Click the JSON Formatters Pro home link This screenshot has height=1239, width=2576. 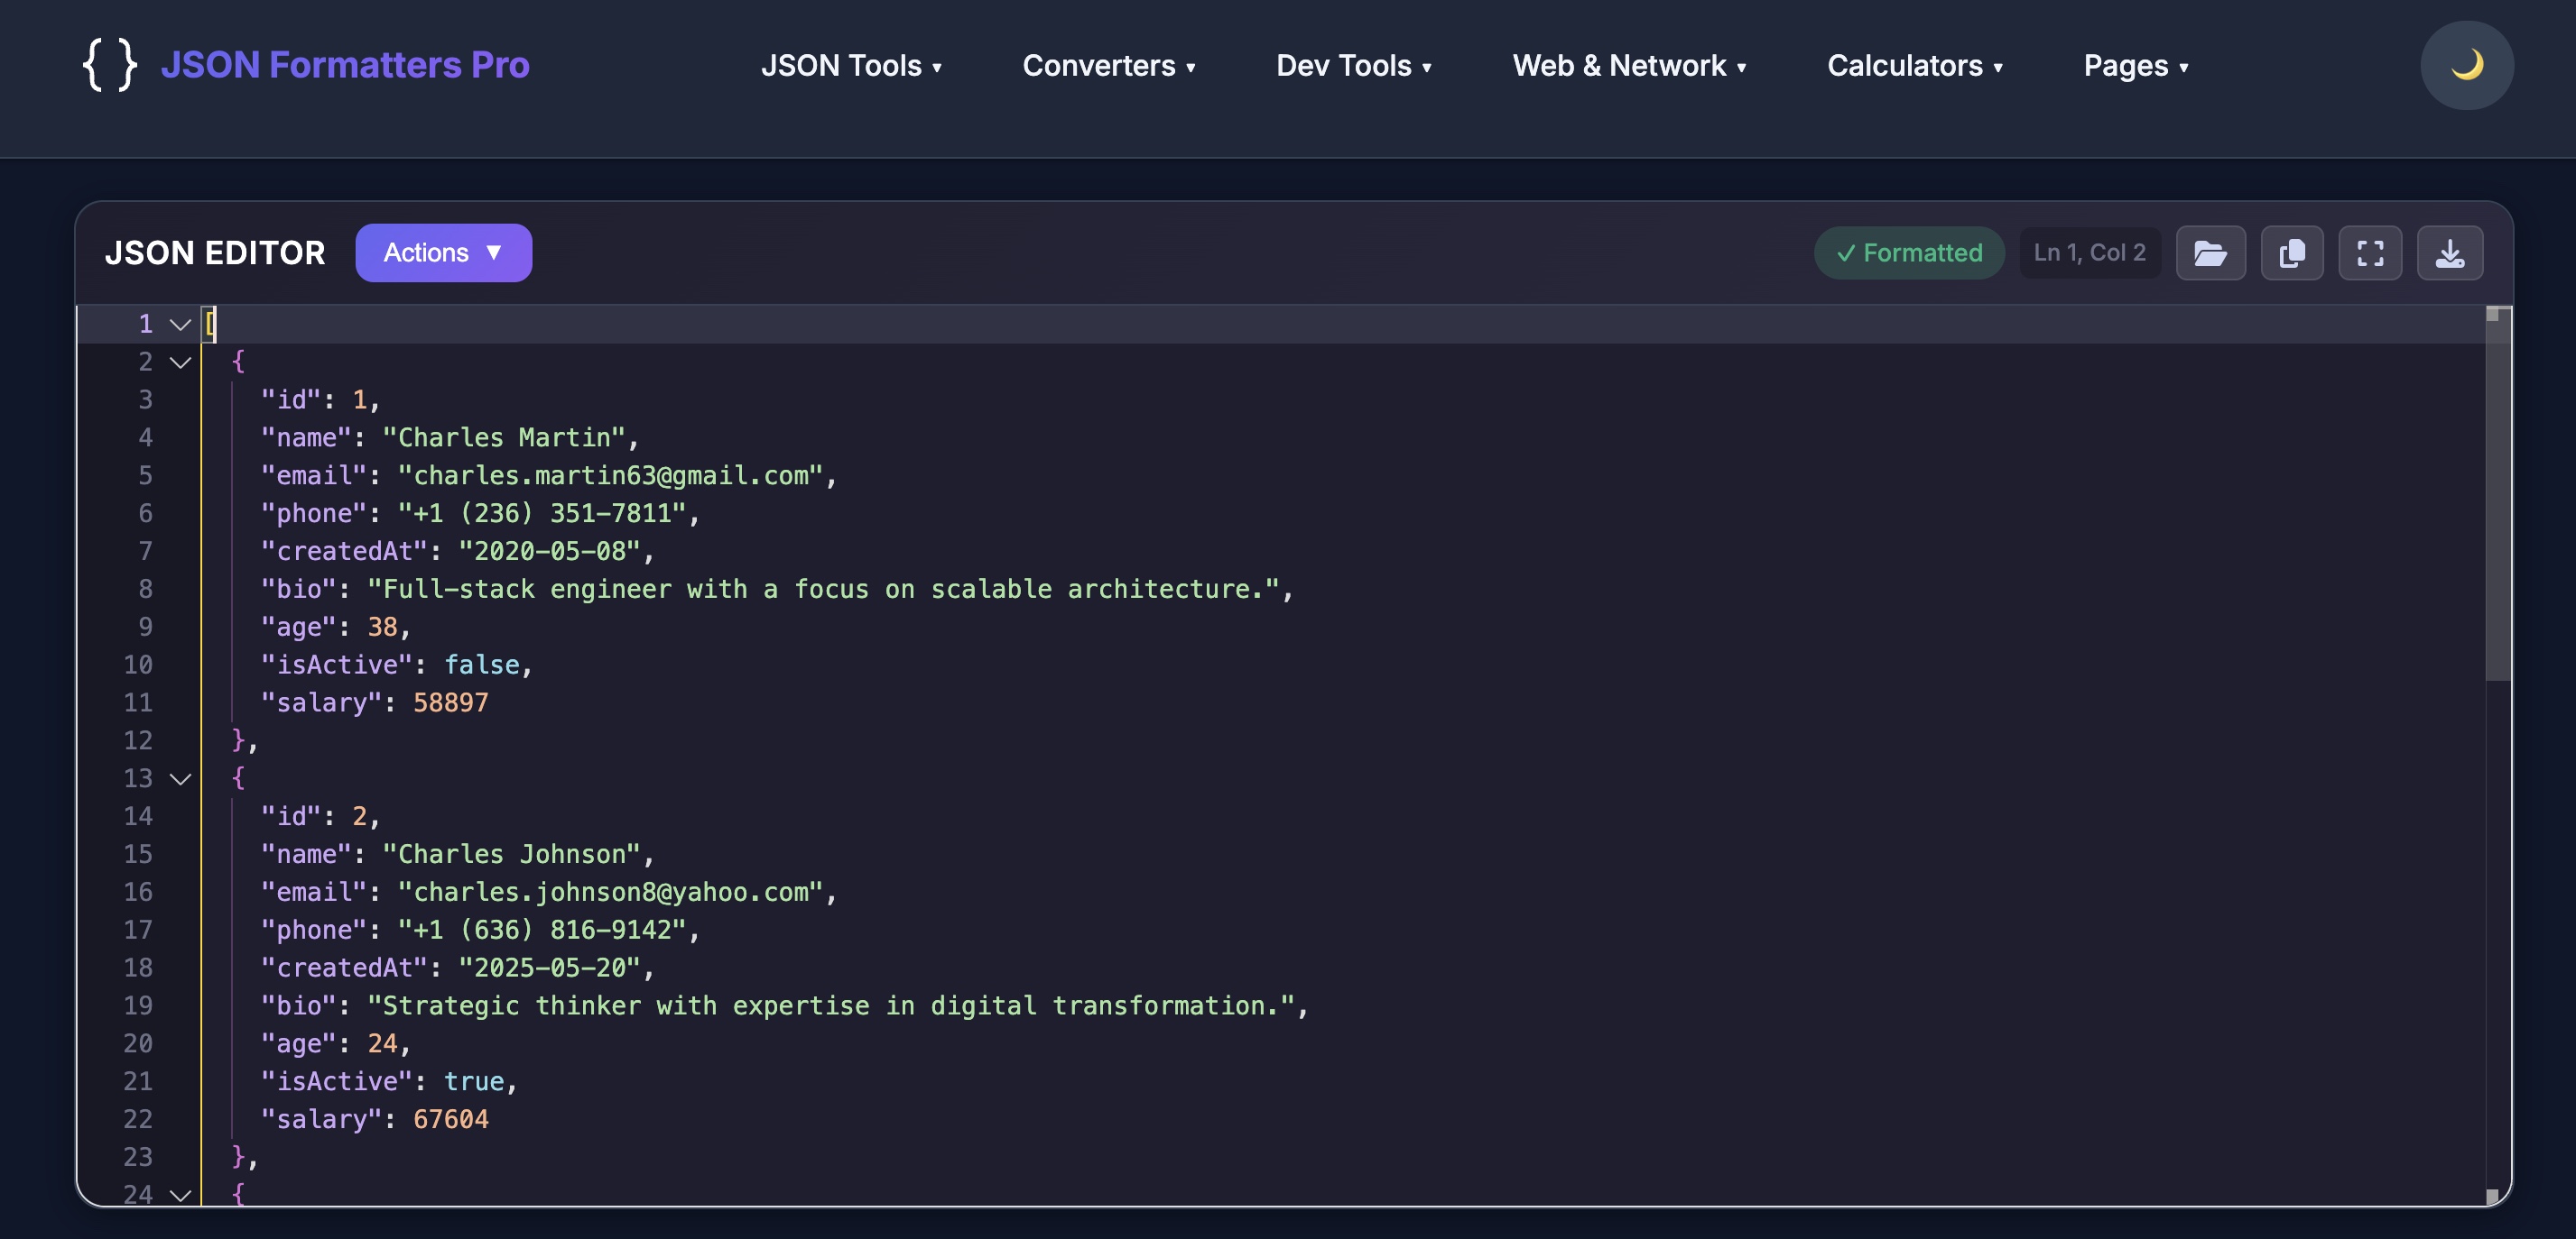346,65
